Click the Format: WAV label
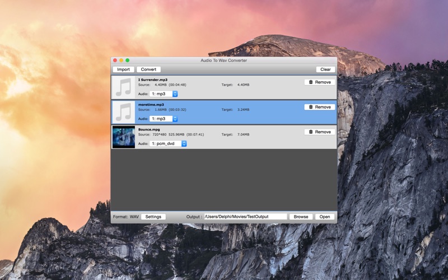 [x=126, y=217]
